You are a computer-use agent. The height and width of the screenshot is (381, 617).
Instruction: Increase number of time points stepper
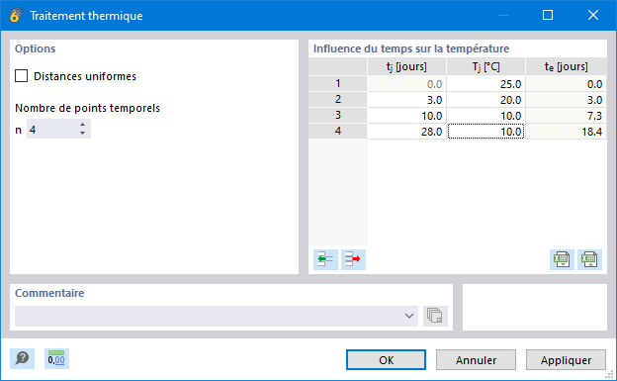pyautogui.click(x=83, y=125)
